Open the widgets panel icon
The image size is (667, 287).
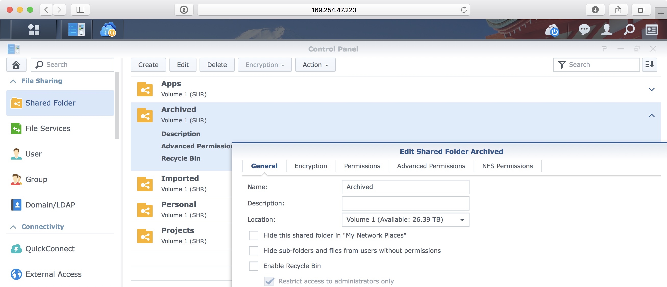[x=651, y=30]
